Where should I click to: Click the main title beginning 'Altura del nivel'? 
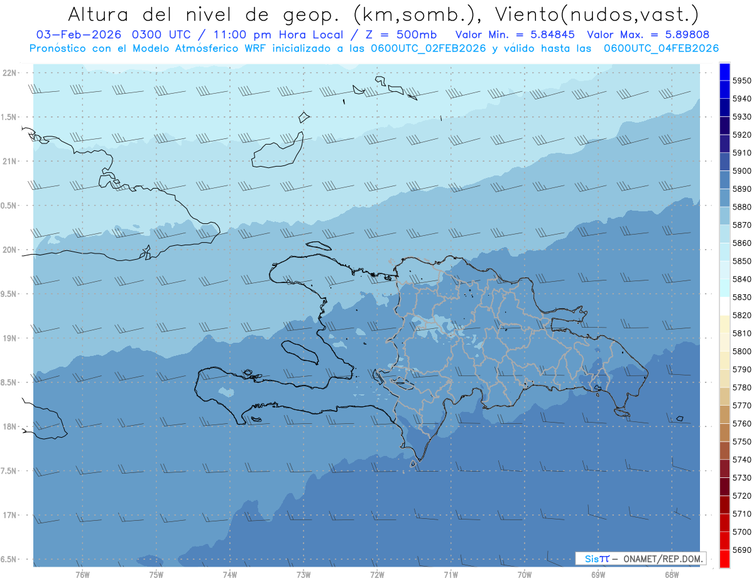383,14
